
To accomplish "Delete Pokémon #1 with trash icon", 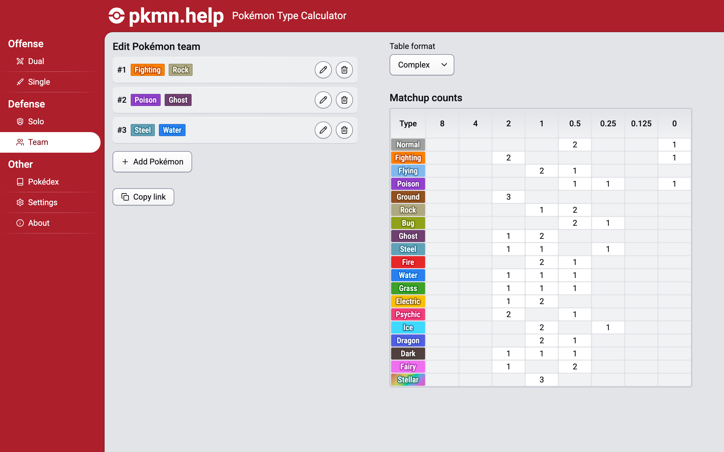I will pyautogui.click(x=344, y=70).
